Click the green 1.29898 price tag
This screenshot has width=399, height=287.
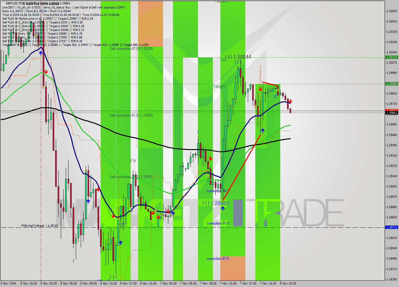click(x=391, y=84)
